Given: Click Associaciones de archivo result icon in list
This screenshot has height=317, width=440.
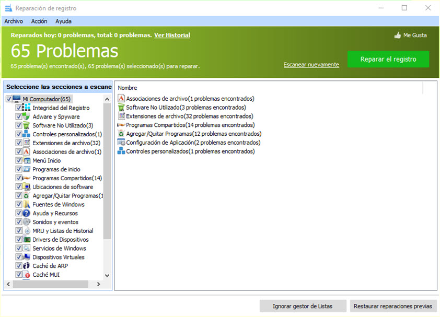Looking at the screenshot, I should (121, 98).
